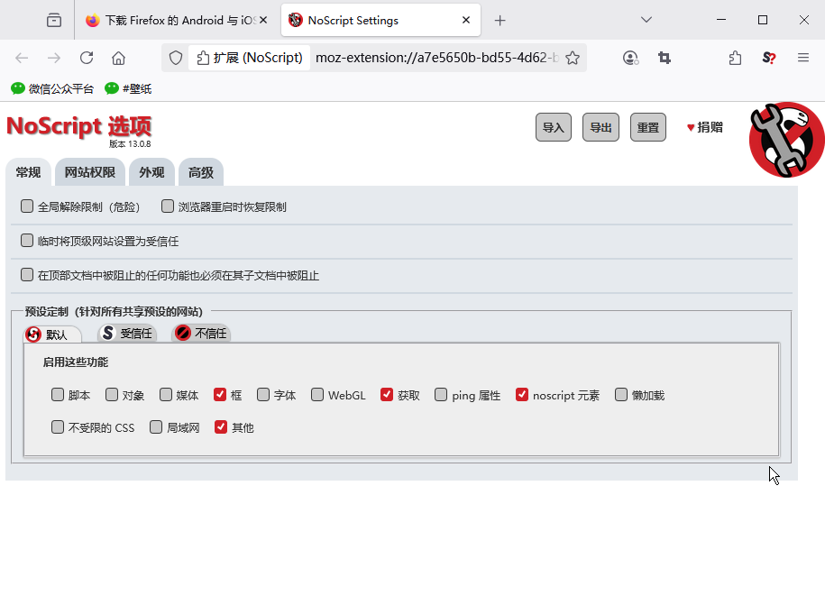Select the 不信任 untrusted preset tab
This screenshot has width=825, height=614.
click(201, 333)
